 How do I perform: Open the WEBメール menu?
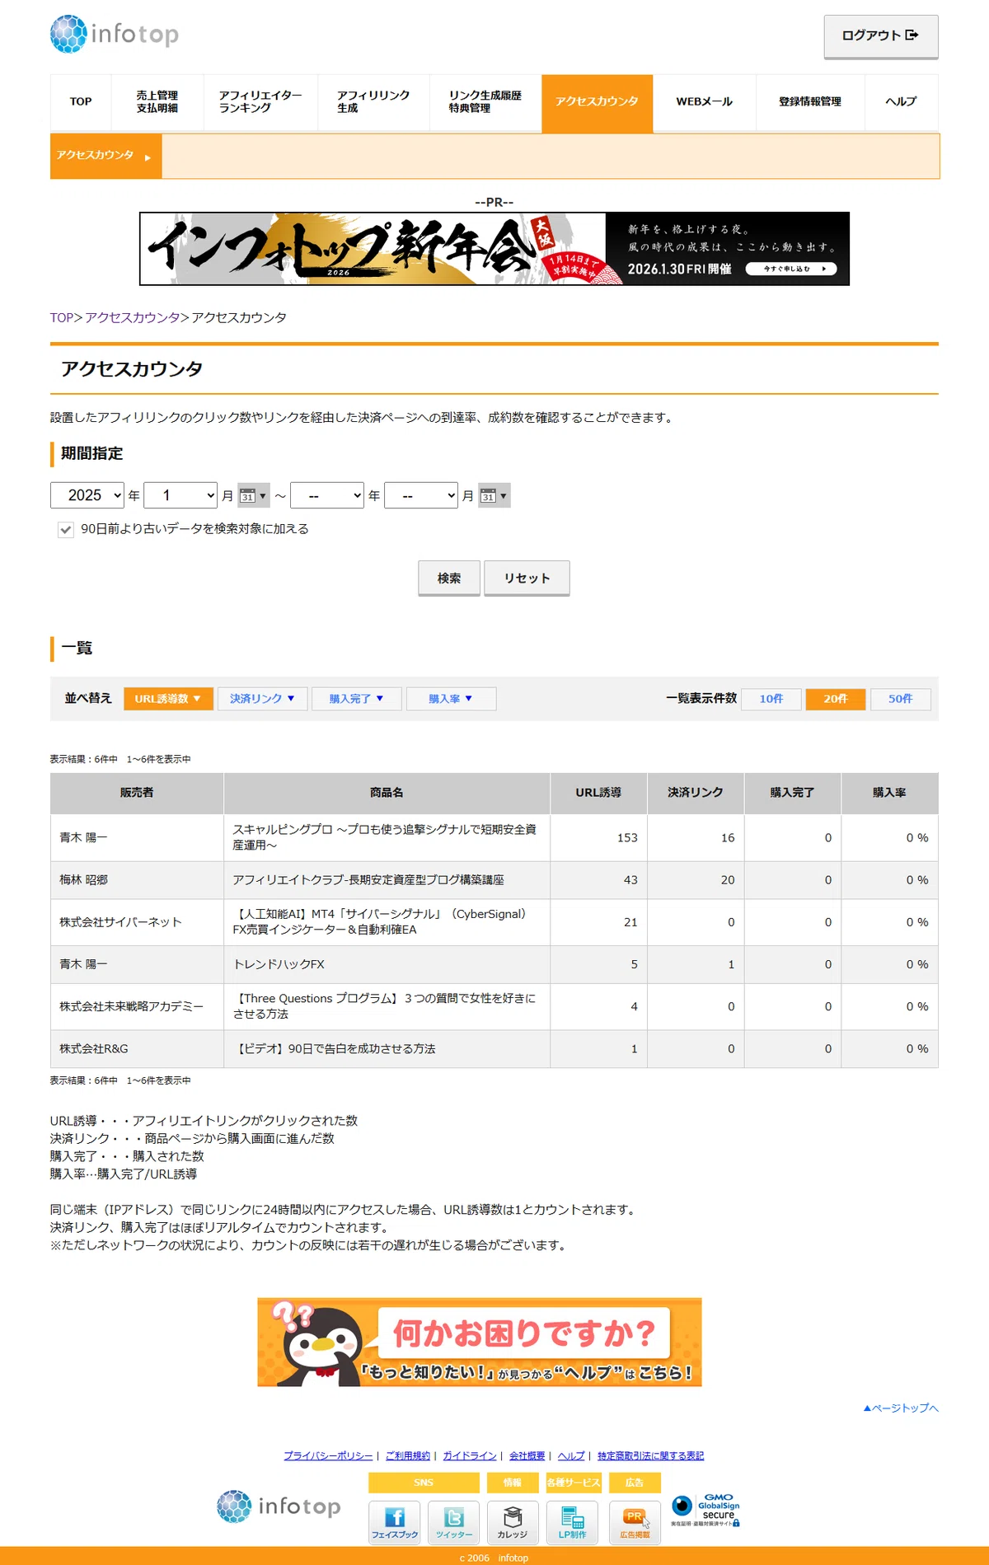click(705, 102)
